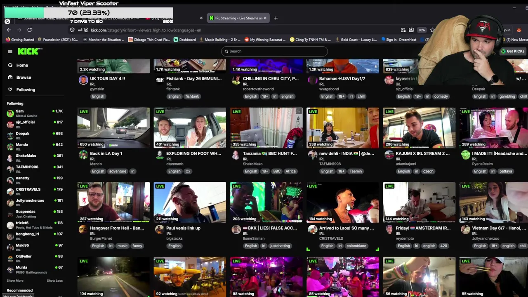Open Gold Coast Luxury bookmark

click(x=356, y=40)
